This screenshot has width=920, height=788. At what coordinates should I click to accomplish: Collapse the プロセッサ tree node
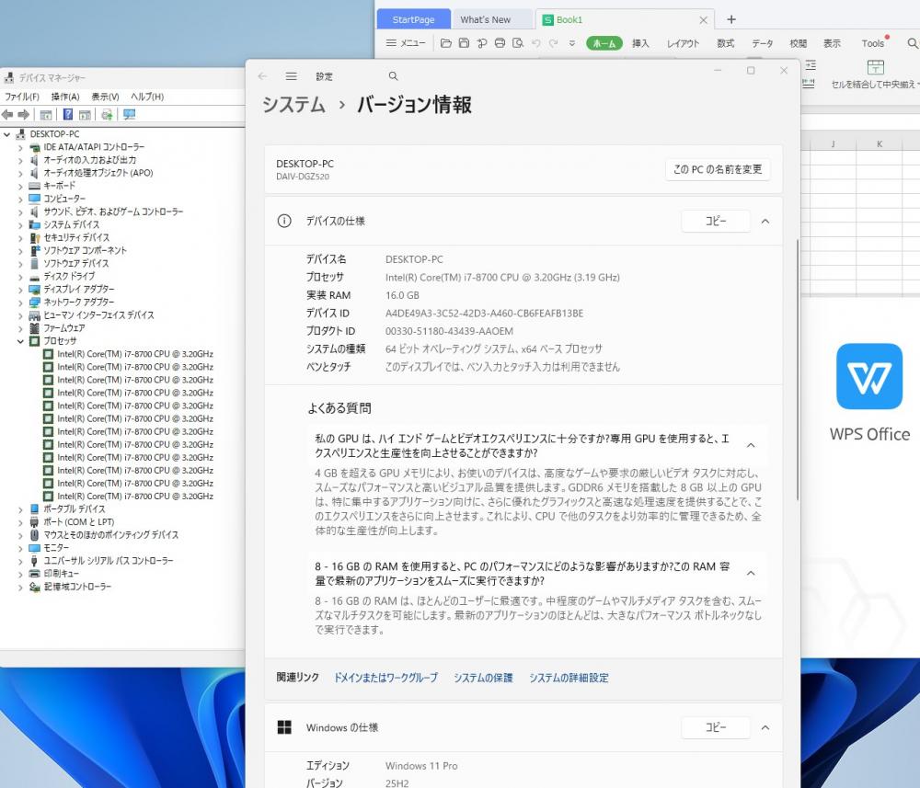point(21,341)
